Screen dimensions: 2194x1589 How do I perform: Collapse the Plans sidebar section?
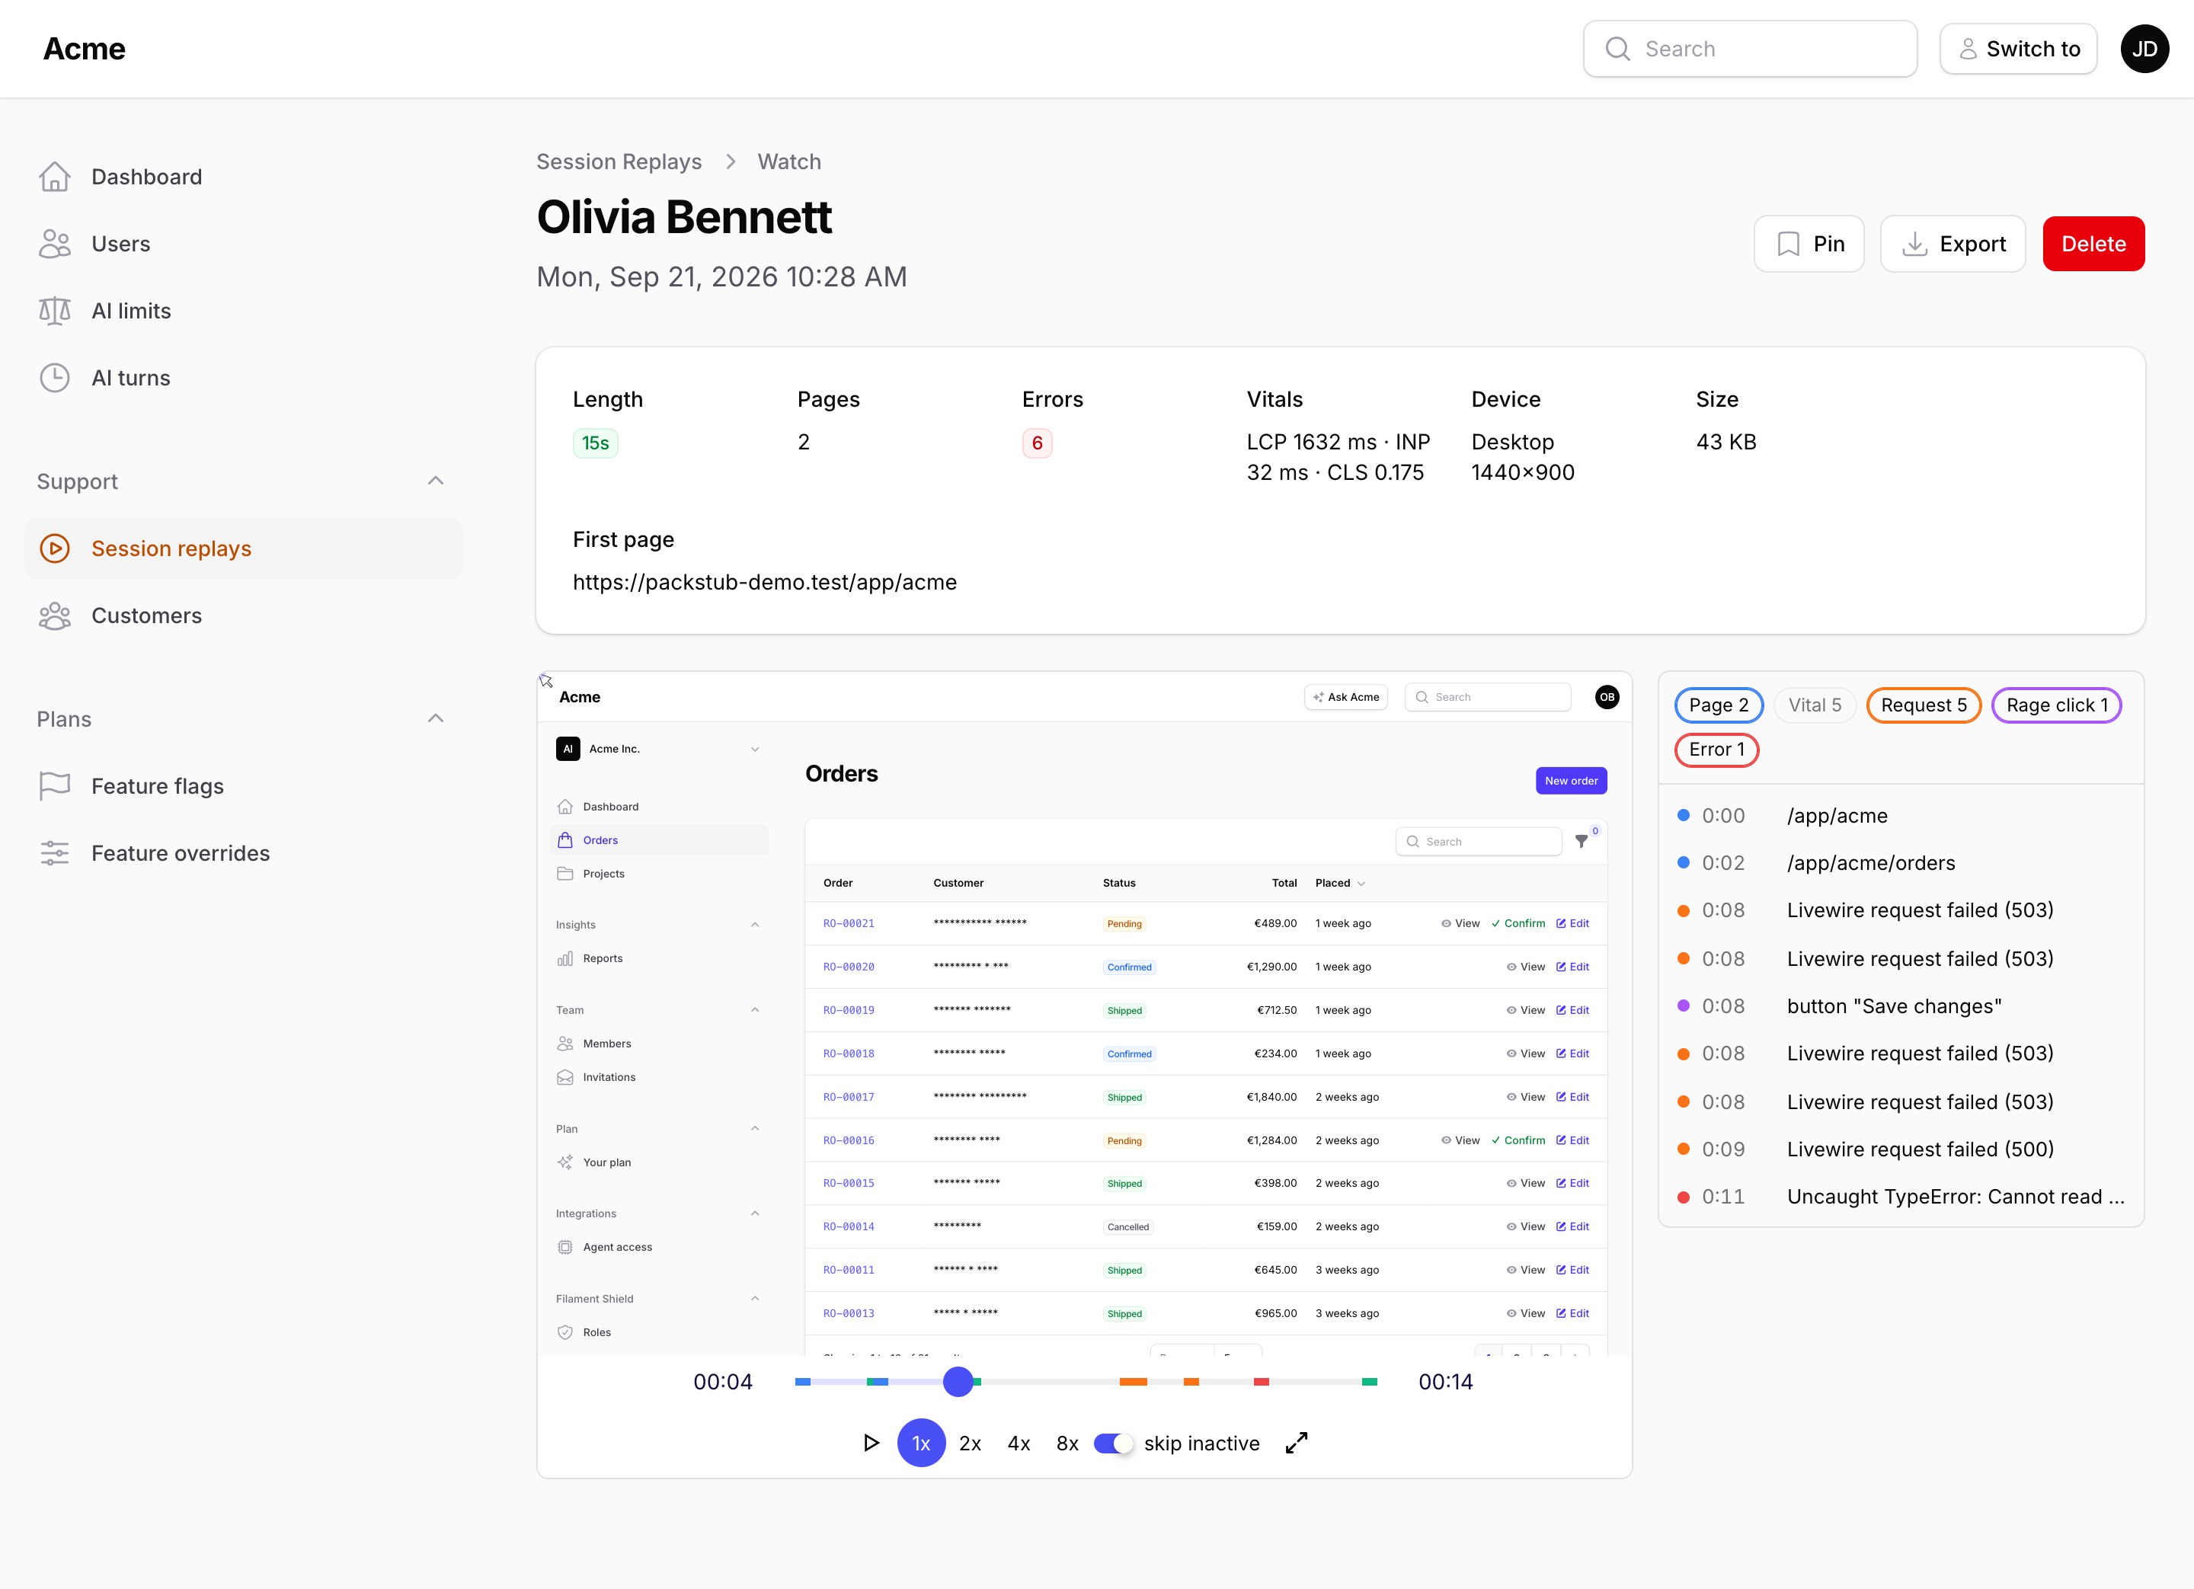435,718
